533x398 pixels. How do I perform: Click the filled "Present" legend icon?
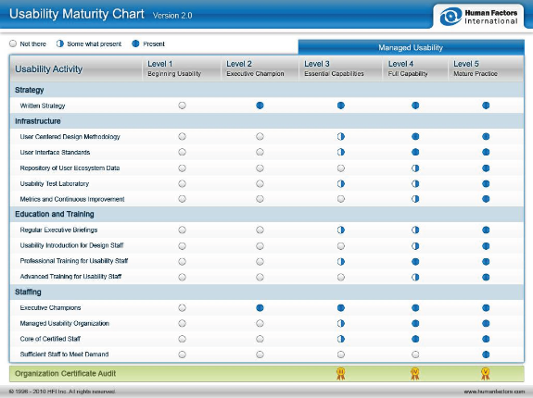pos(135,44)
